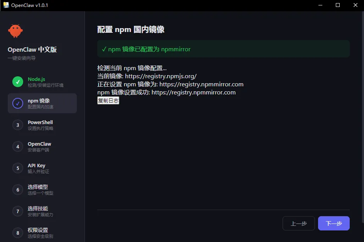Go to the PowerShell sidebar step

pyautogui.click(x=42, y=125)
